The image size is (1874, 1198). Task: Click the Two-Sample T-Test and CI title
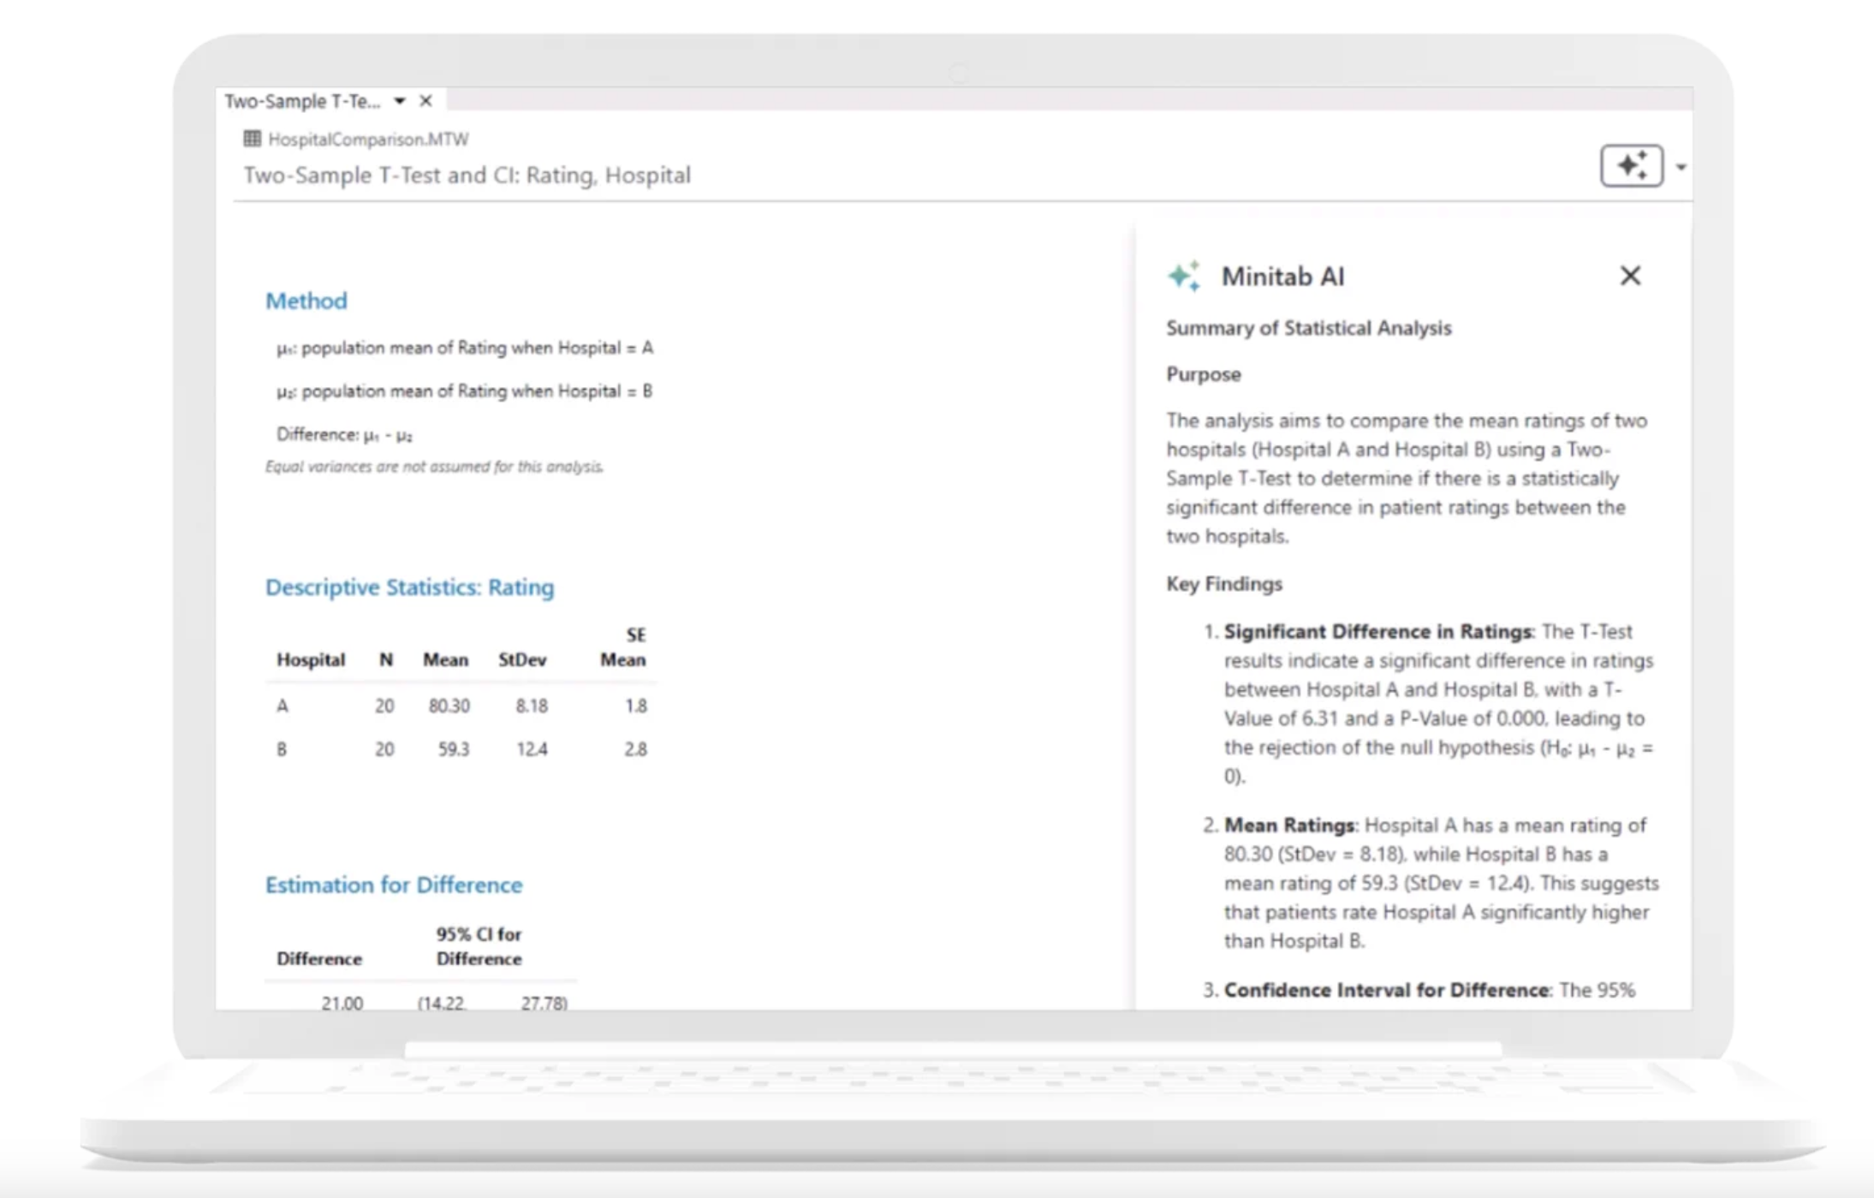point(467,176)
